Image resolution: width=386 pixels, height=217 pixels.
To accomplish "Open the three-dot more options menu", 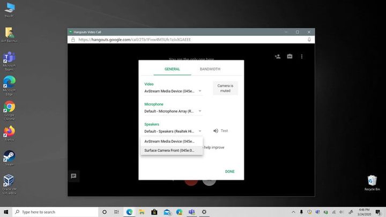I will coord(302,56).
